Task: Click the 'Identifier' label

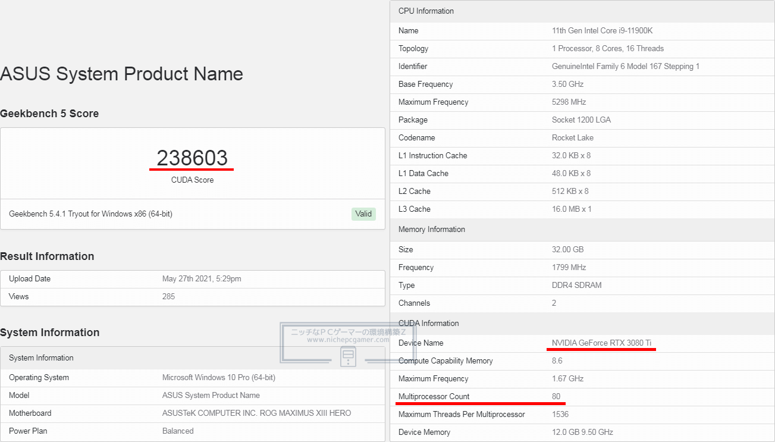Action: 413,67
